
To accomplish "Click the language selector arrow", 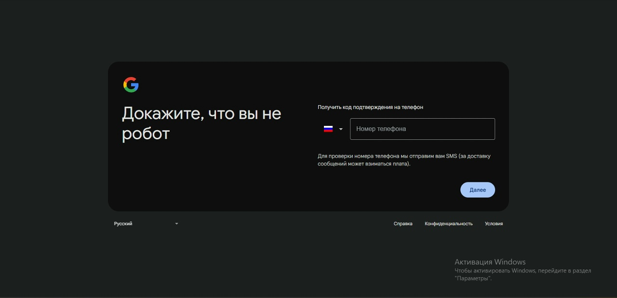I will click(x=176, y=224).
